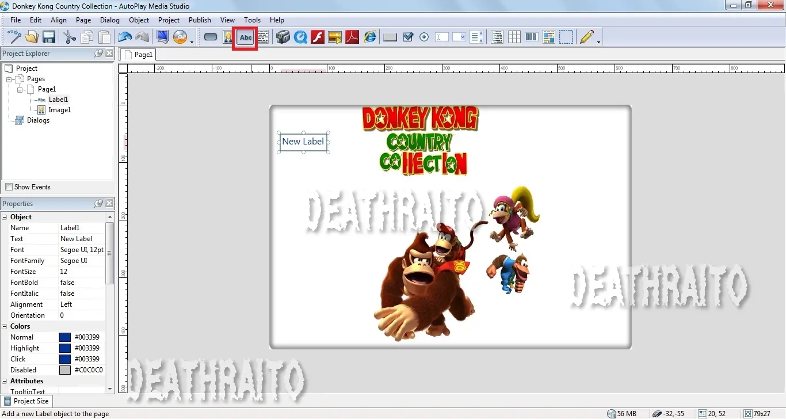The image size is (786, 419).
Task: Add a Web browser object
Action: [369, 37]
